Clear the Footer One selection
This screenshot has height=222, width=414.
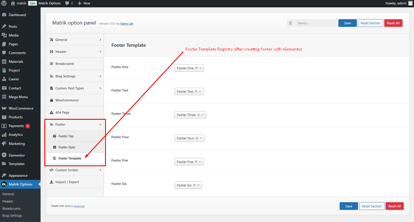pos(196,68)
